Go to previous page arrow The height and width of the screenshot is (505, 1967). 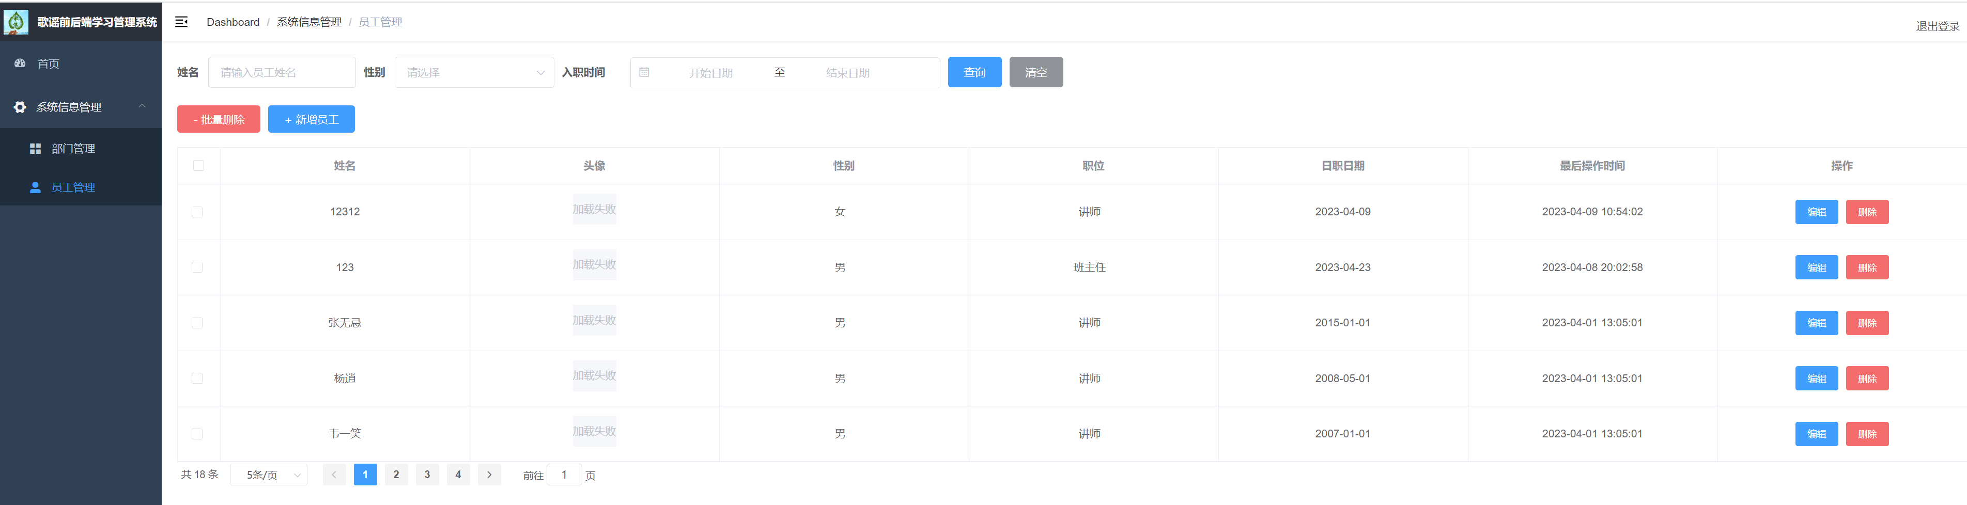334,475
